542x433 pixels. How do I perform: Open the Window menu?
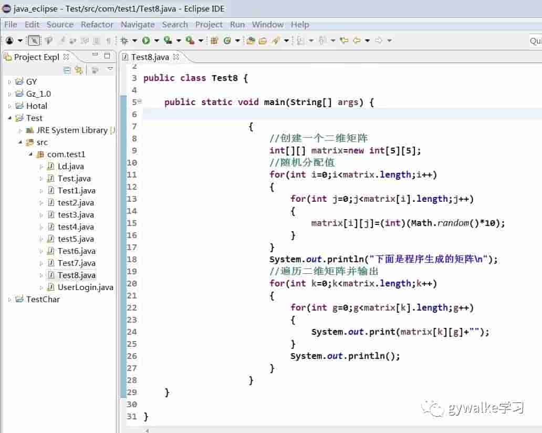point(268,25)
